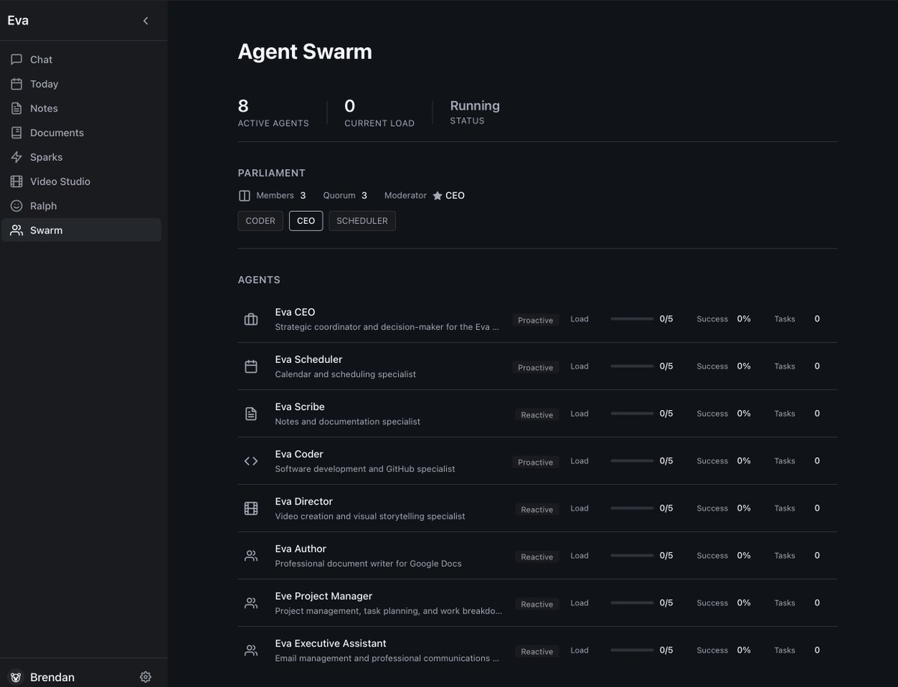
Task: Open the Eva Scribe agent name
Action: point(299,406)
